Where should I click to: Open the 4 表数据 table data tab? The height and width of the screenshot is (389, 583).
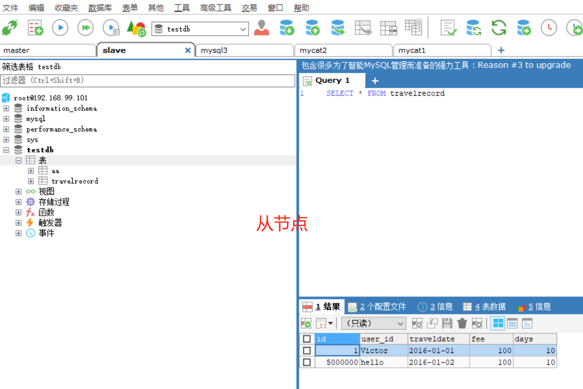[484, 307]
